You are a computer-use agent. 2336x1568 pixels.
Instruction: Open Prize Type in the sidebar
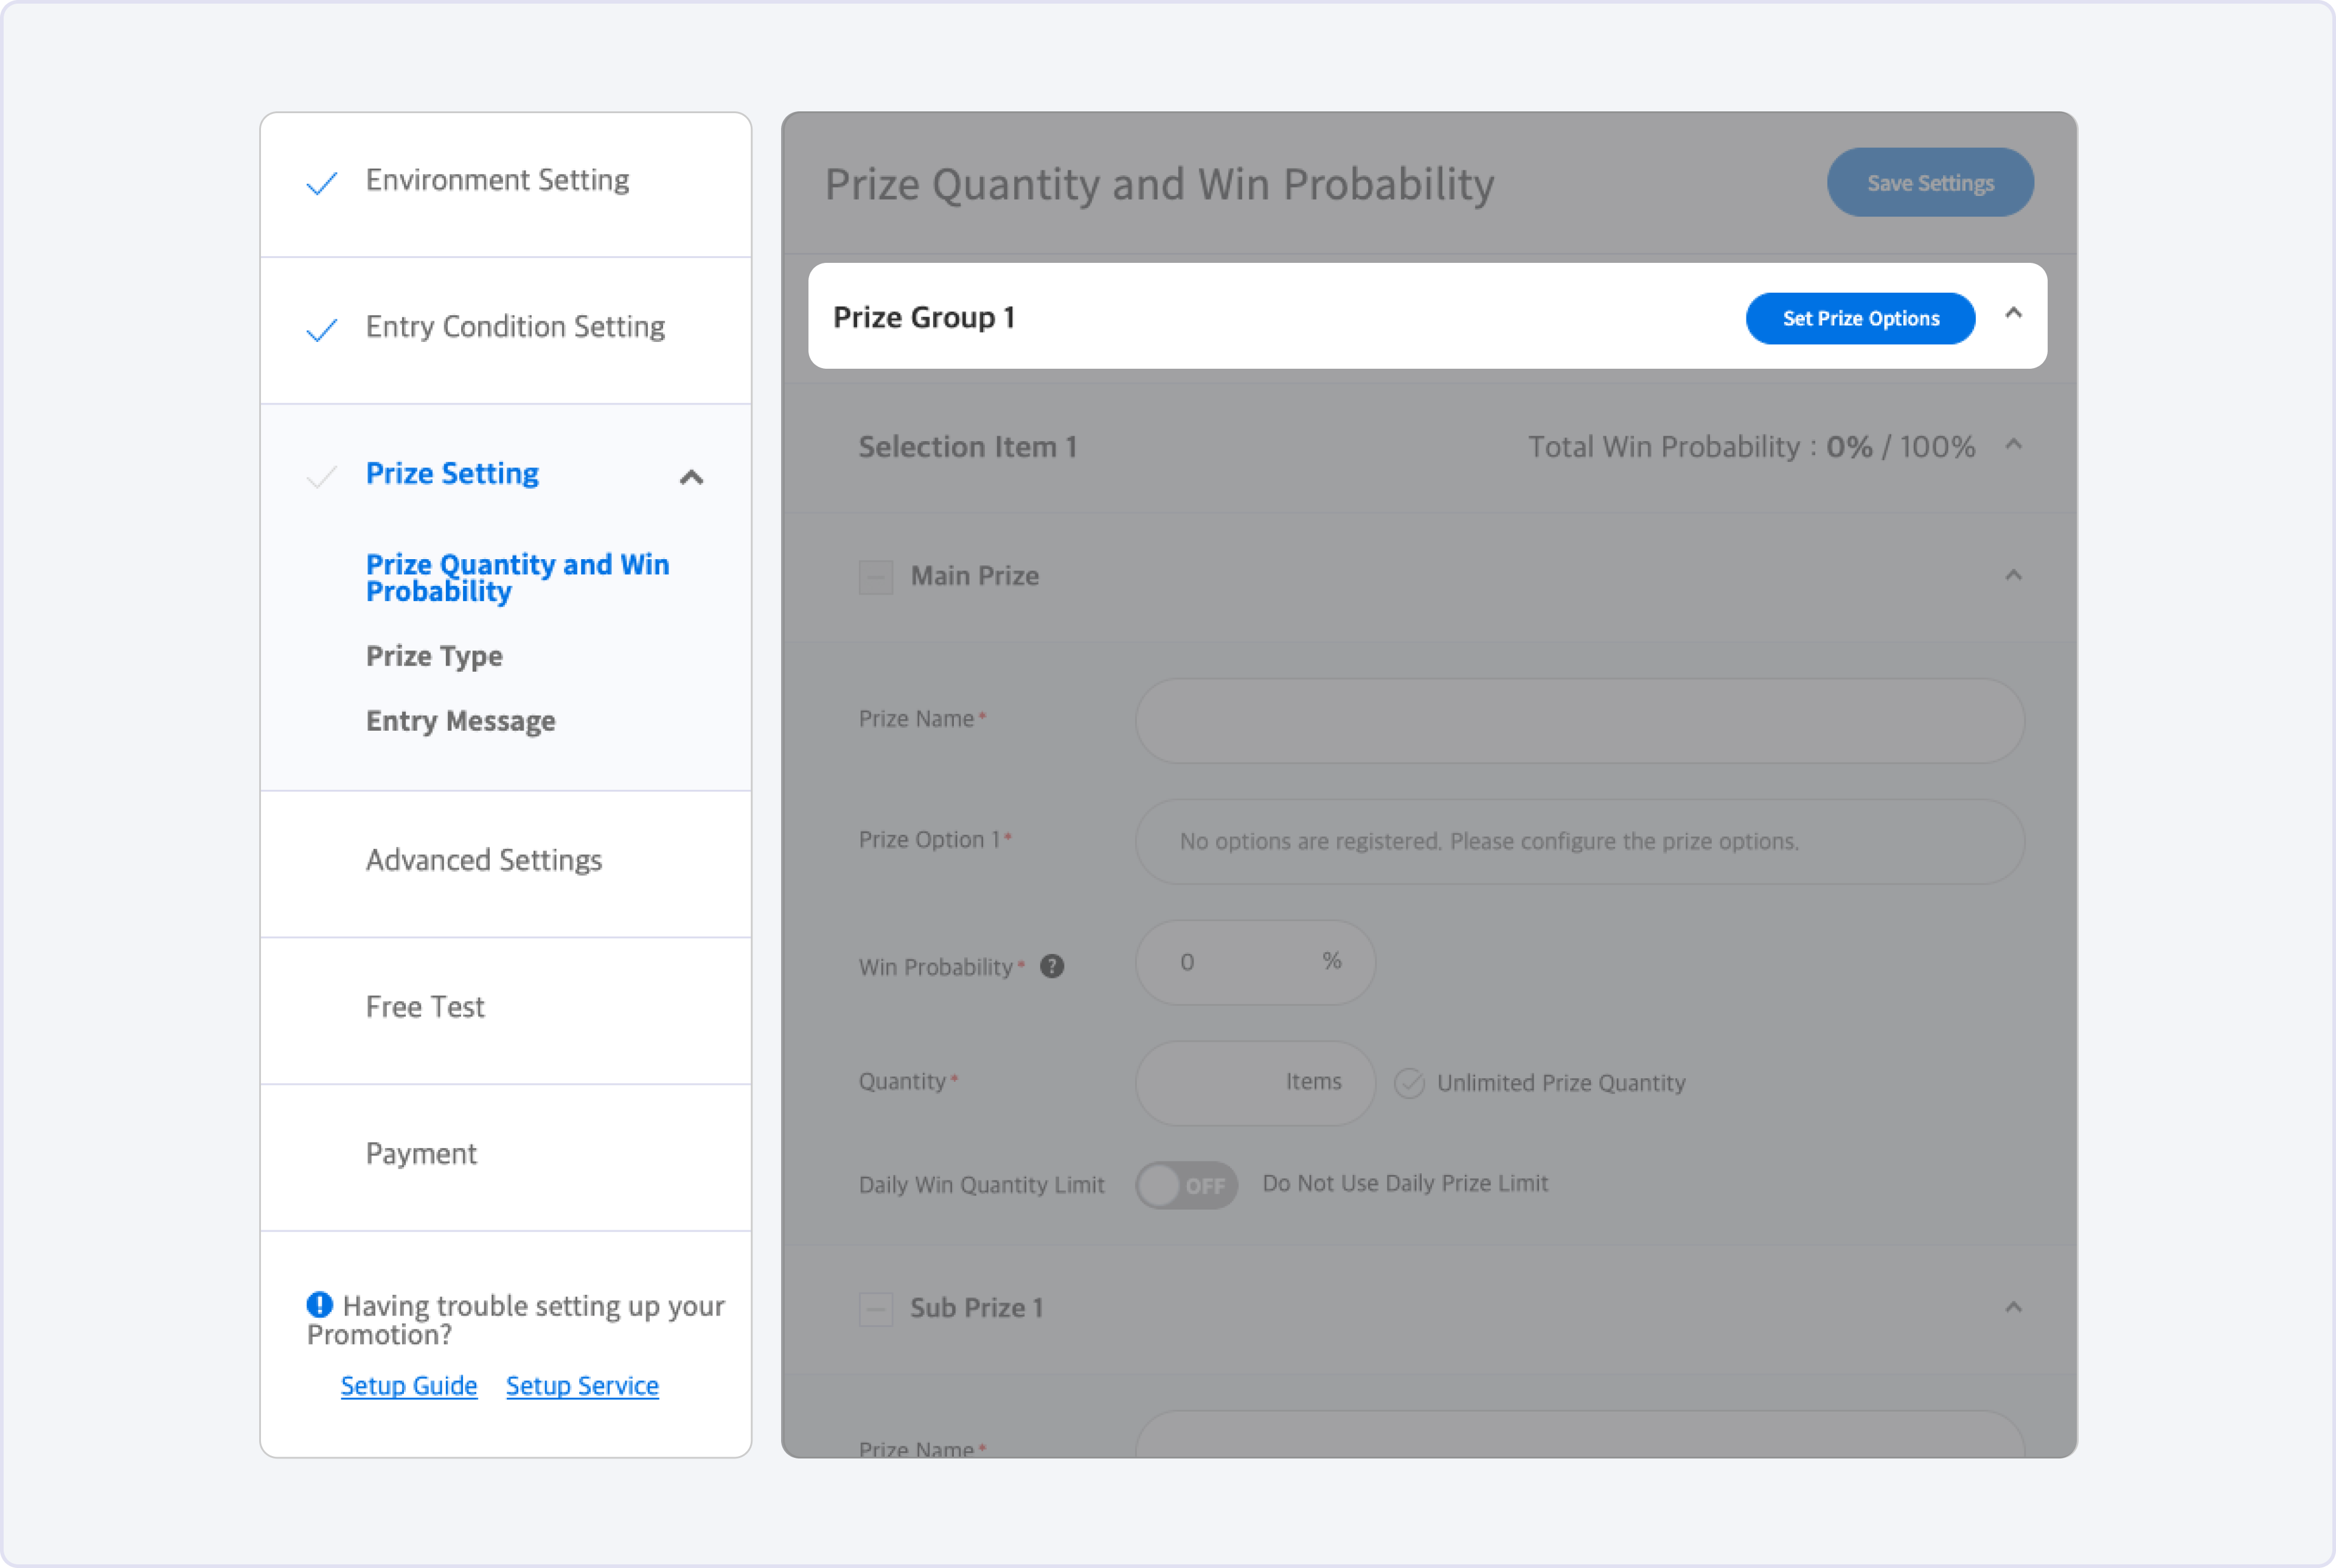click(x=434, y=656)
